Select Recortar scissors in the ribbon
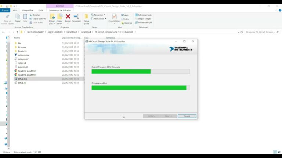The image size is (282, 158). click(x=35, y=15)
